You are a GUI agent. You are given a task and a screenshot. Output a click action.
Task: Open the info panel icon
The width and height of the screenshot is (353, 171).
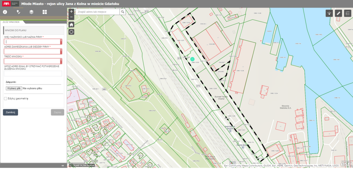pos(5,12)
